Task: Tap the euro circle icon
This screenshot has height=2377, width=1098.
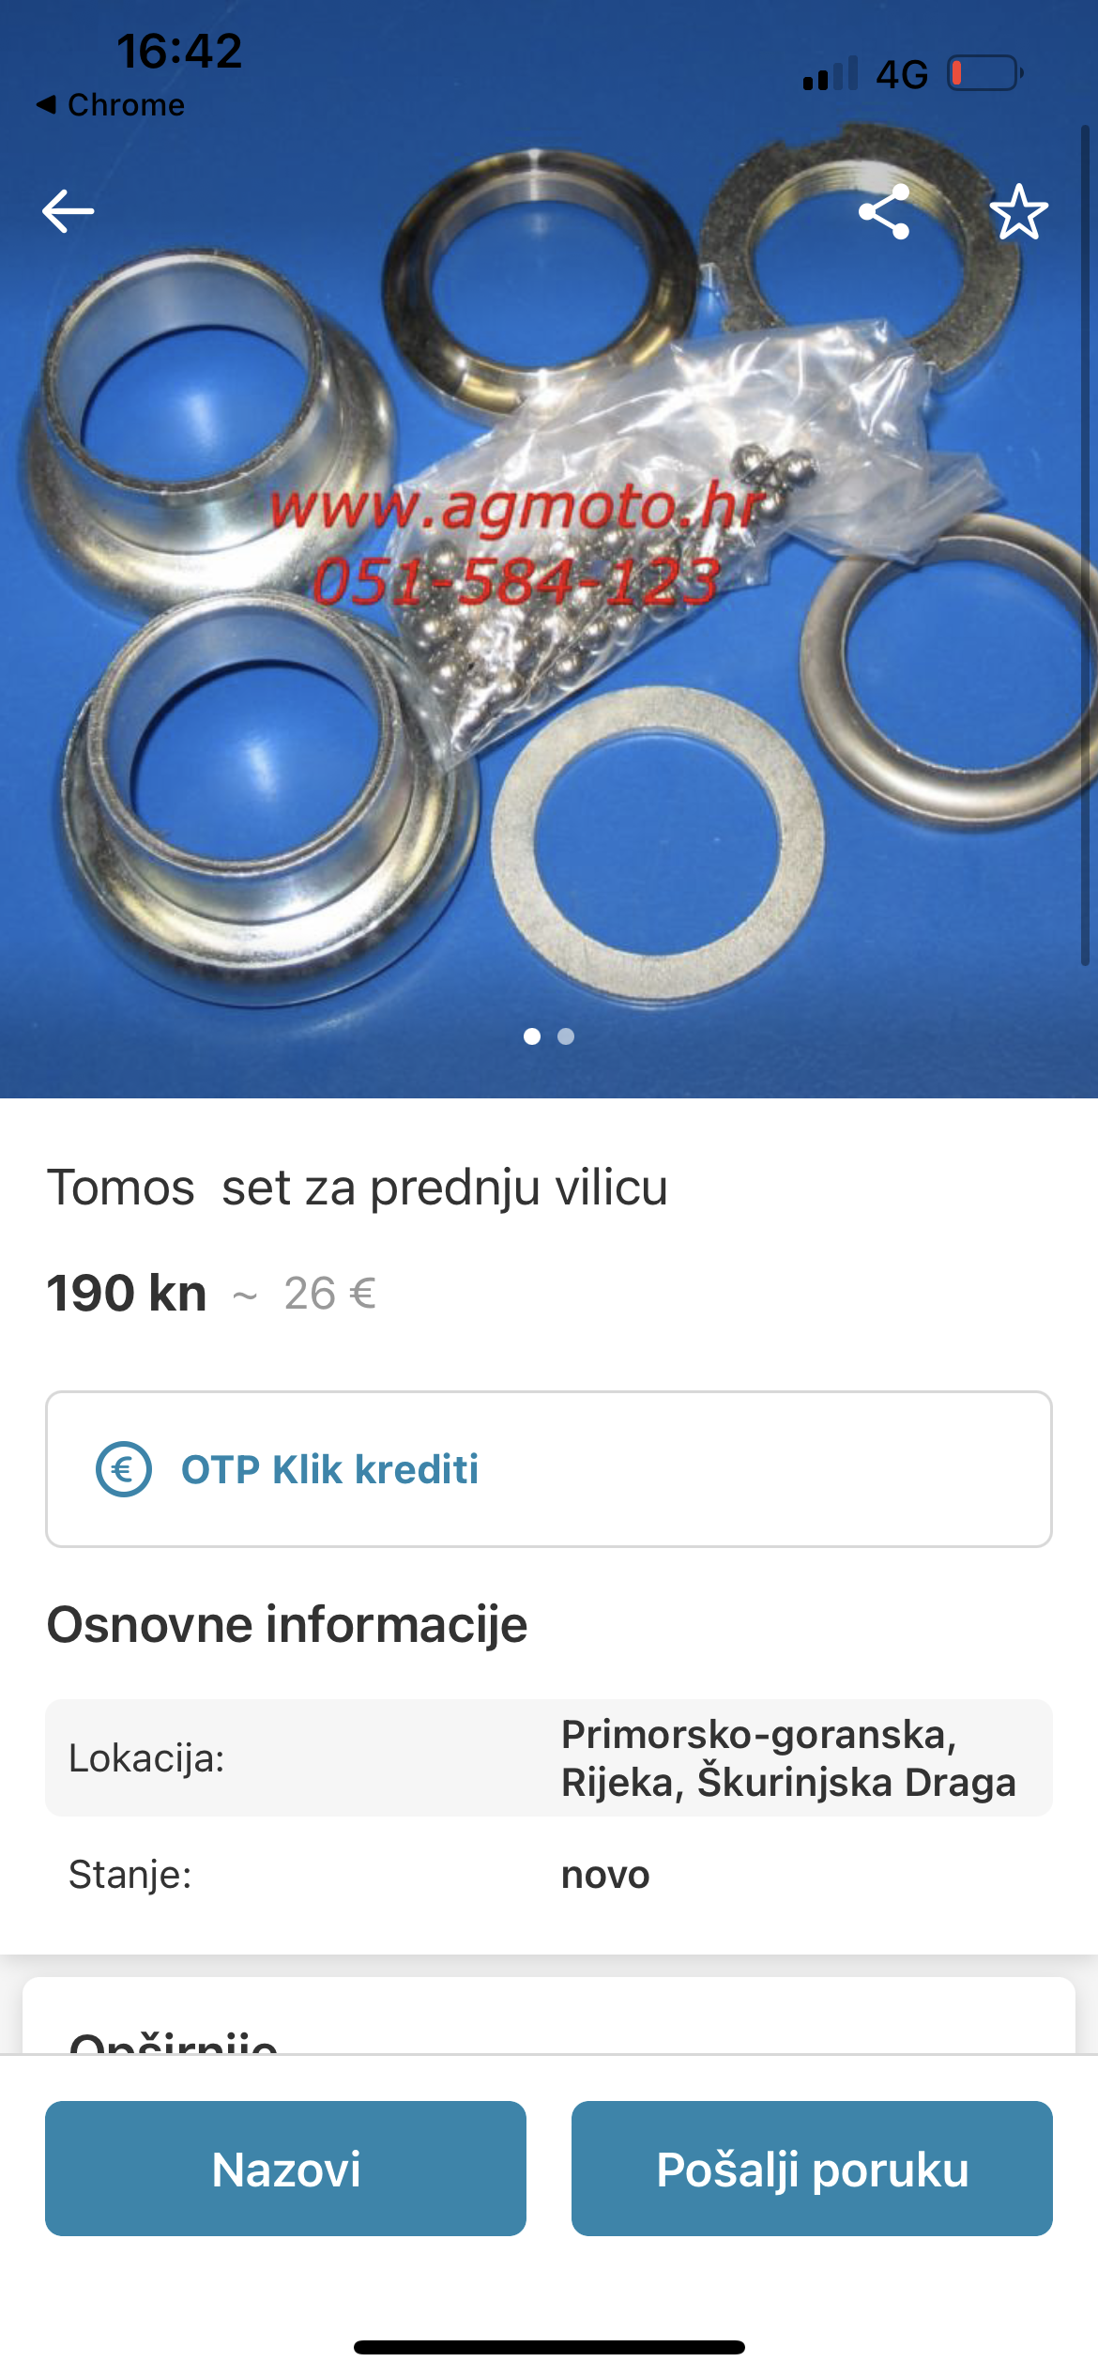Action: tap(124, 1469)
